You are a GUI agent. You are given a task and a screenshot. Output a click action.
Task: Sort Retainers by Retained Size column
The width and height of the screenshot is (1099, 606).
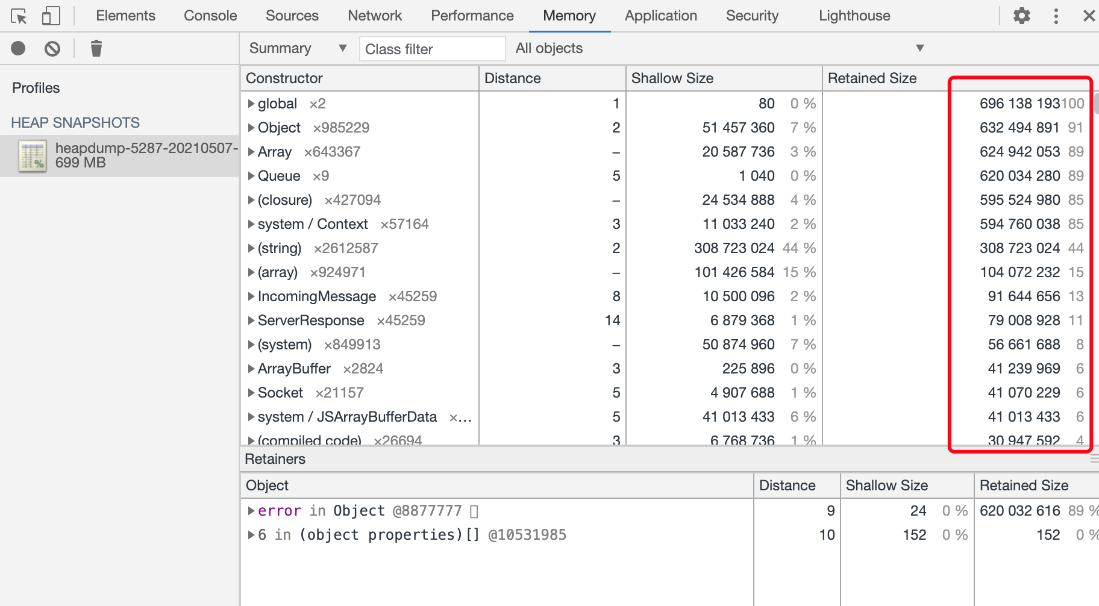pyautogui.click(x=1036, y=486)
